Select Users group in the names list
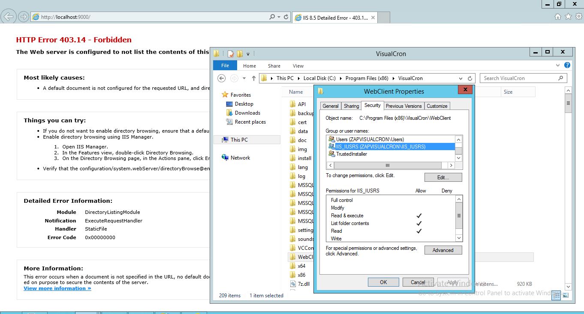Image resolution: width=584 pixels, height=314 pixels. 370,139
